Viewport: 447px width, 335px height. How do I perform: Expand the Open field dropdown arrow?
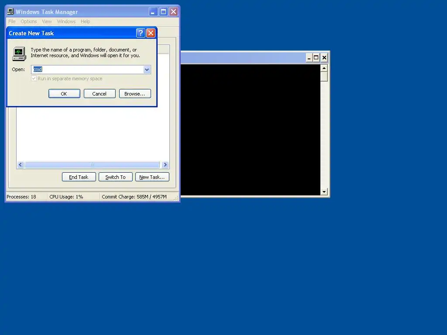tap(147, 69)
